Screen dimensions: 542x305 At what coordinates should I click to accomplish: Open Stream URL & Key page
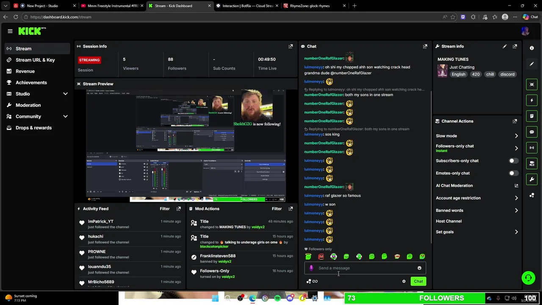(x=38, y=60)
